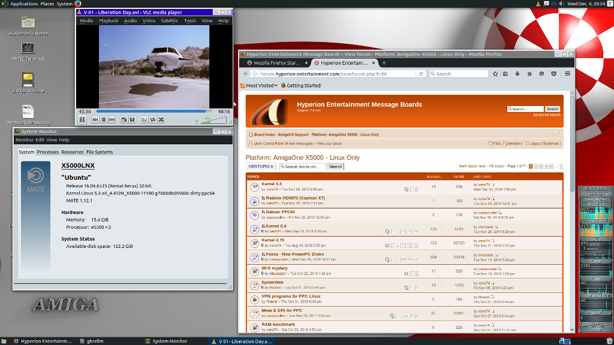Click the NEWTOPIC button on forum
614x345 pixels.
[x=261, y=167]
